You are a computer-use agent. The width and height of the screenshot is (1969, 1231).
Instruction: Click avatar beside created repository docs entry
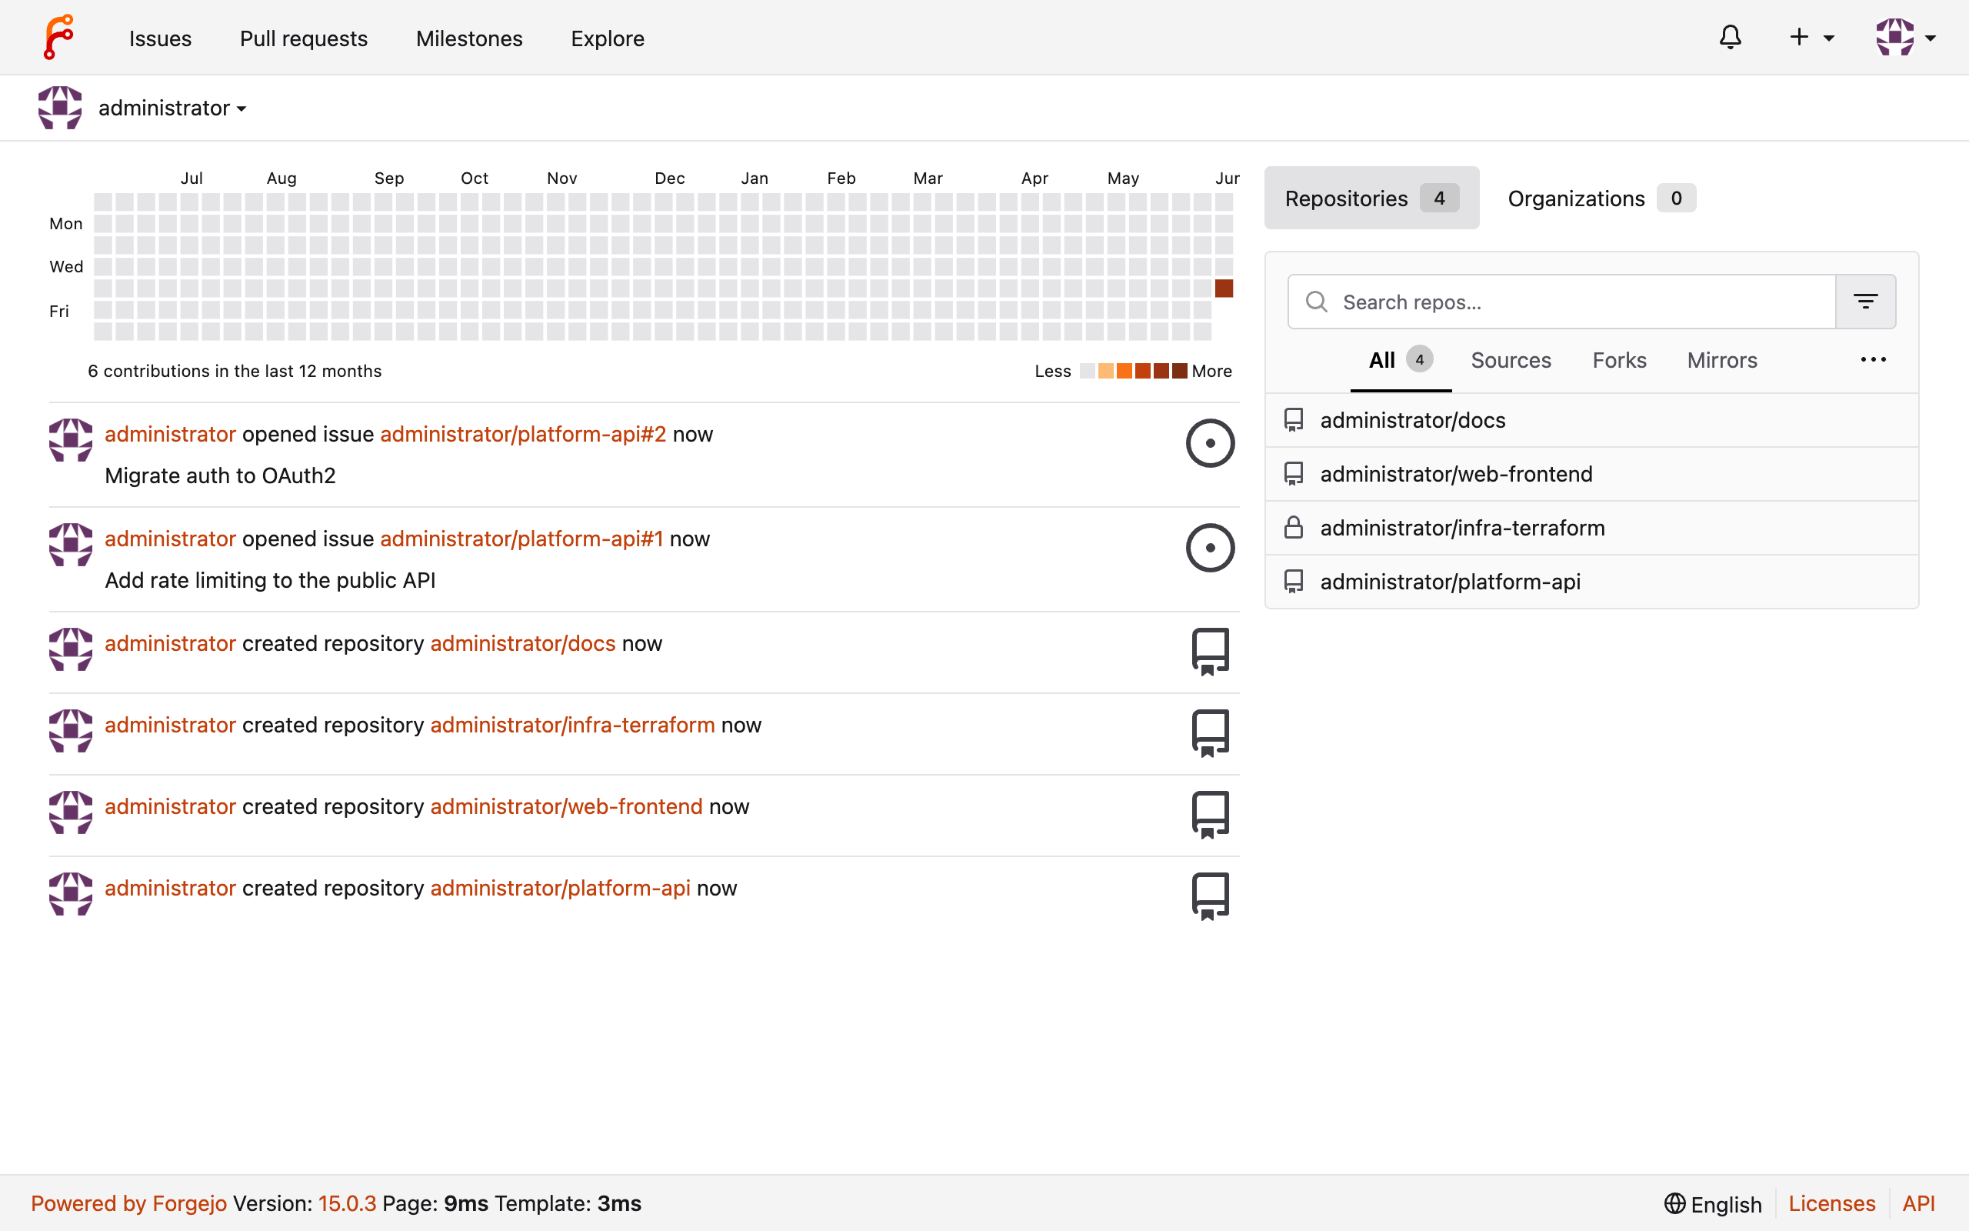coord(71,649)
